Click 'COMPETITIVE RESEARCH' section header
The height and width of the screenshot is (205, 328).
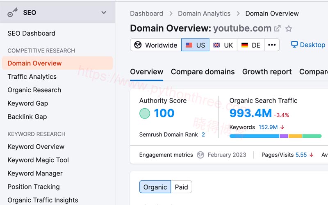(41, 50)
